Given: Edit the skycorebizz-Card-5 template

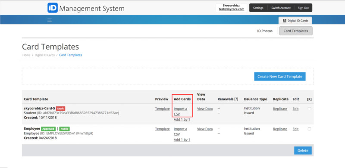Looking at the screenshot, I should point(295,109).
